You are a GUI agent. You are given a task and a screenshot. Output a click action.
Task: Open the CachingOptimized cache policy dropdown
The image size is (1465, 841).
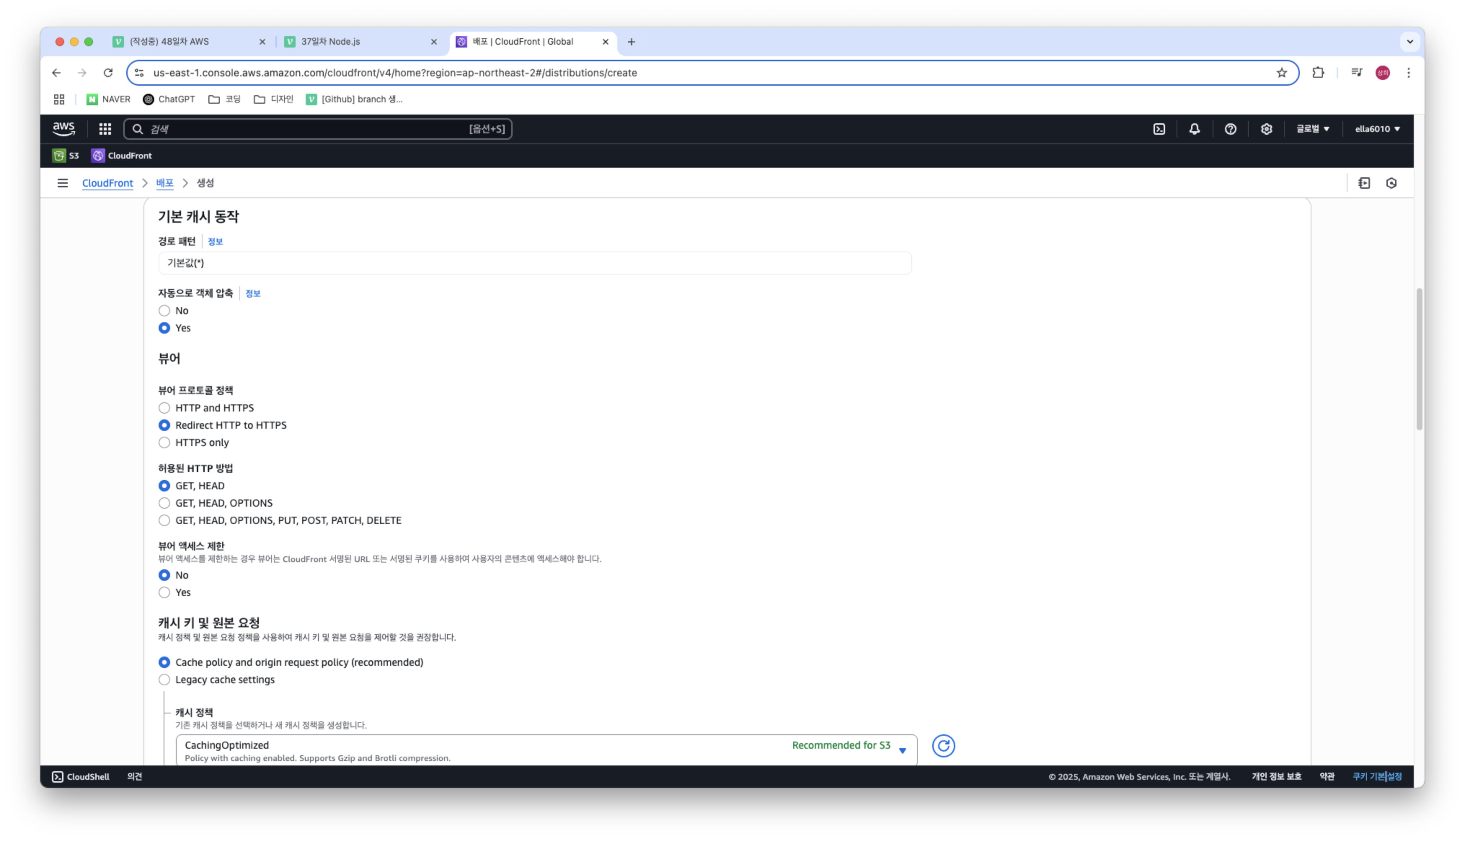click(546, 750)
